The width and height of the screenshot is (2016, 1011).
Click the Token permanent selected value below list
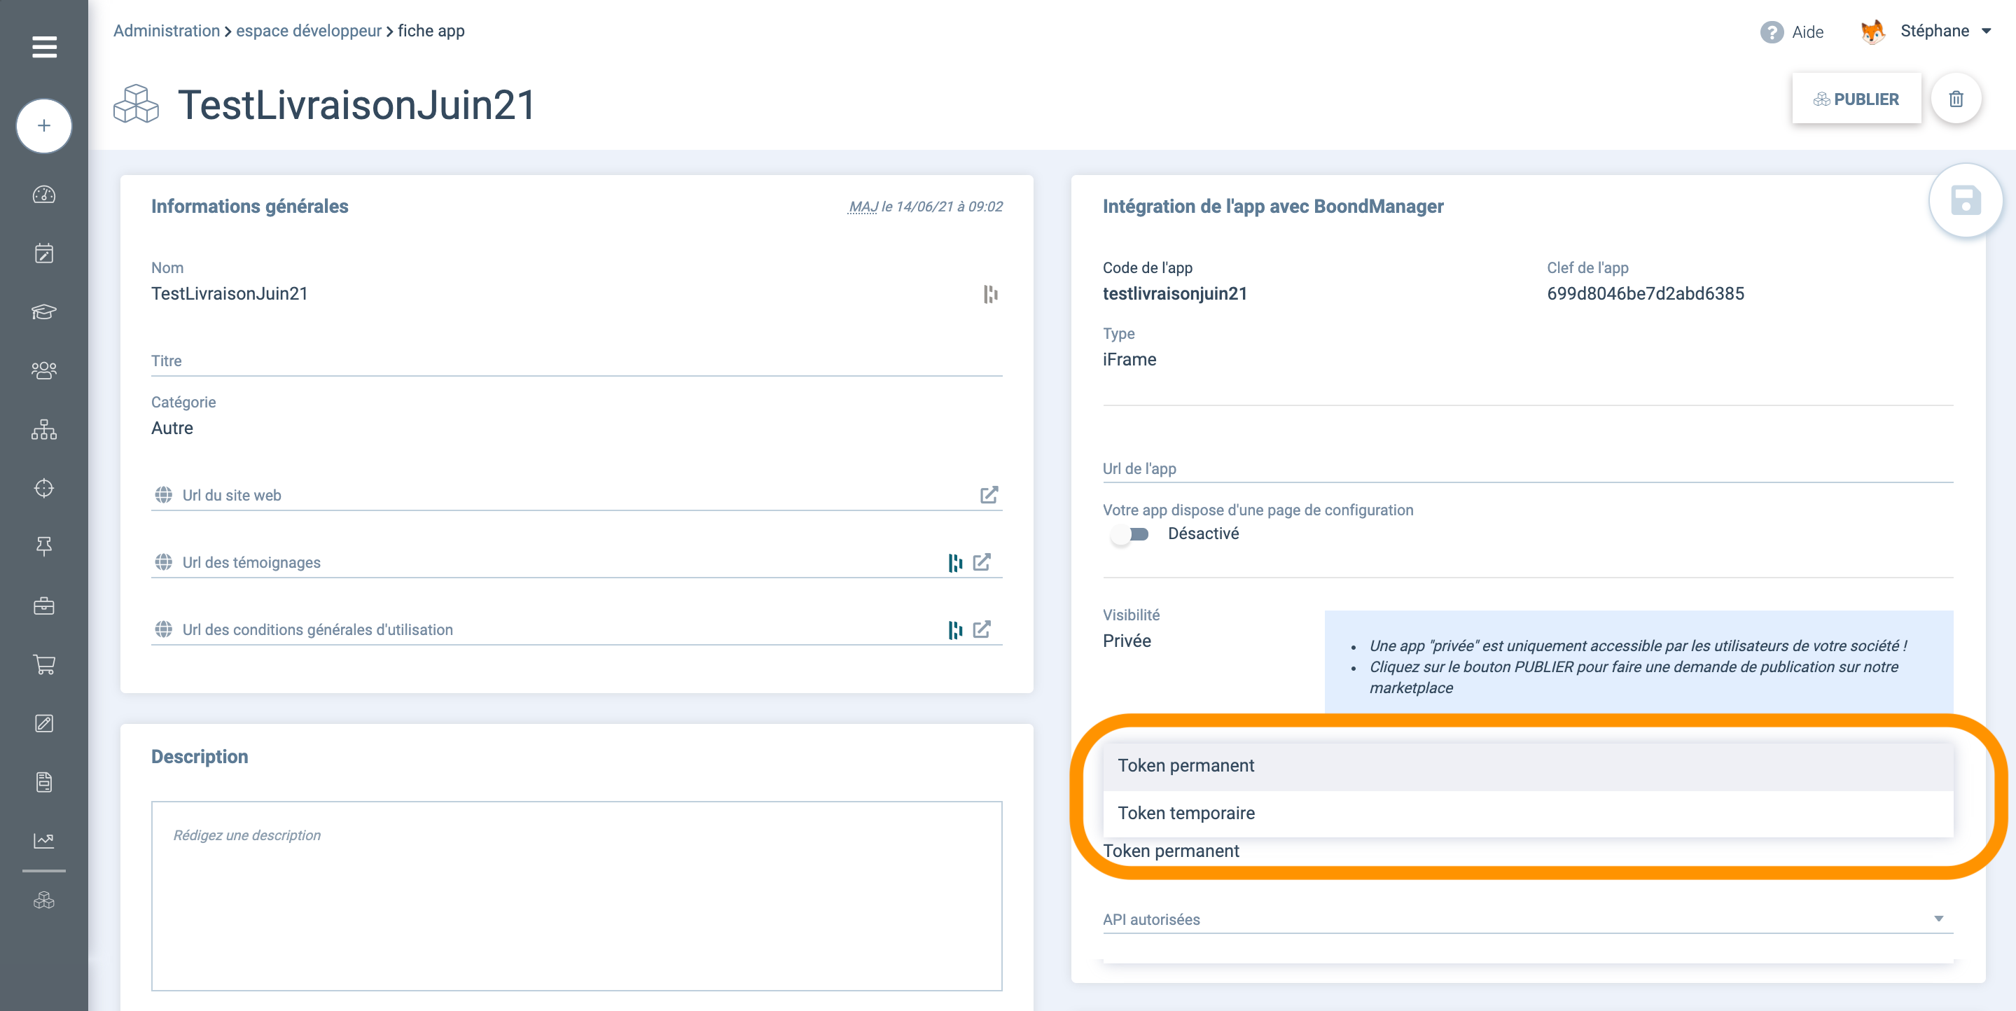tap(1171, 851)
